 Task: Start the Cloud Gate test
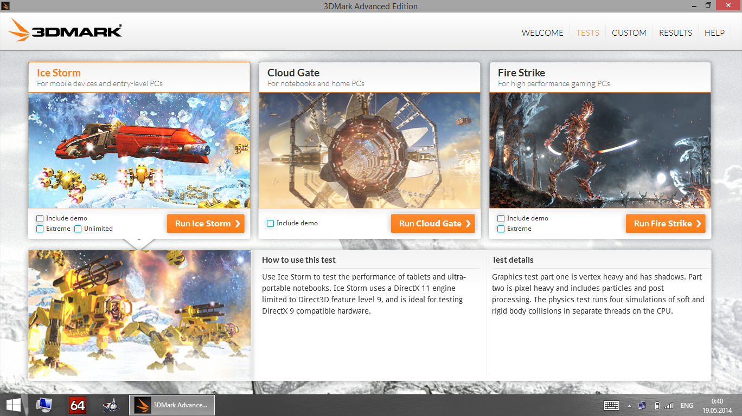[433, 224]
